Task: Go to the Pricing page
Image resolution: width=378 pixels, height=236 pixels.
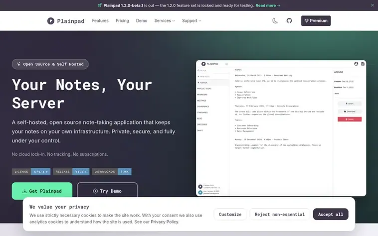Action: click(122, 21)
